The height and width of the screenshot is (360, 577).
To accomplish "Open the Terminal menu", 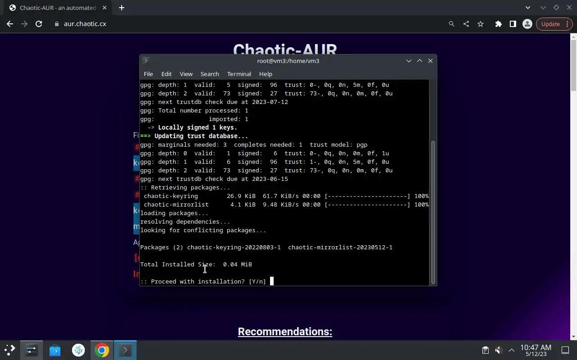I will [239, 74].
